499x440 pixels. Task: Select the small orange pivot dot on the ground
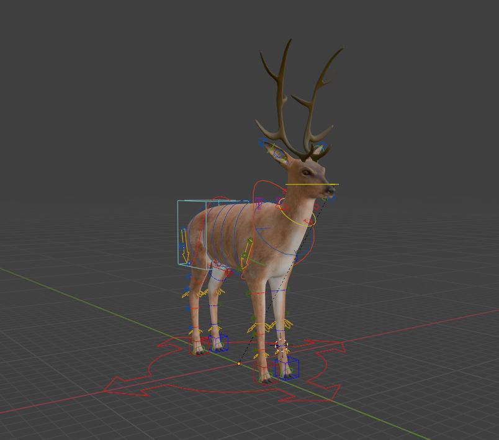(x=238, y=362)
